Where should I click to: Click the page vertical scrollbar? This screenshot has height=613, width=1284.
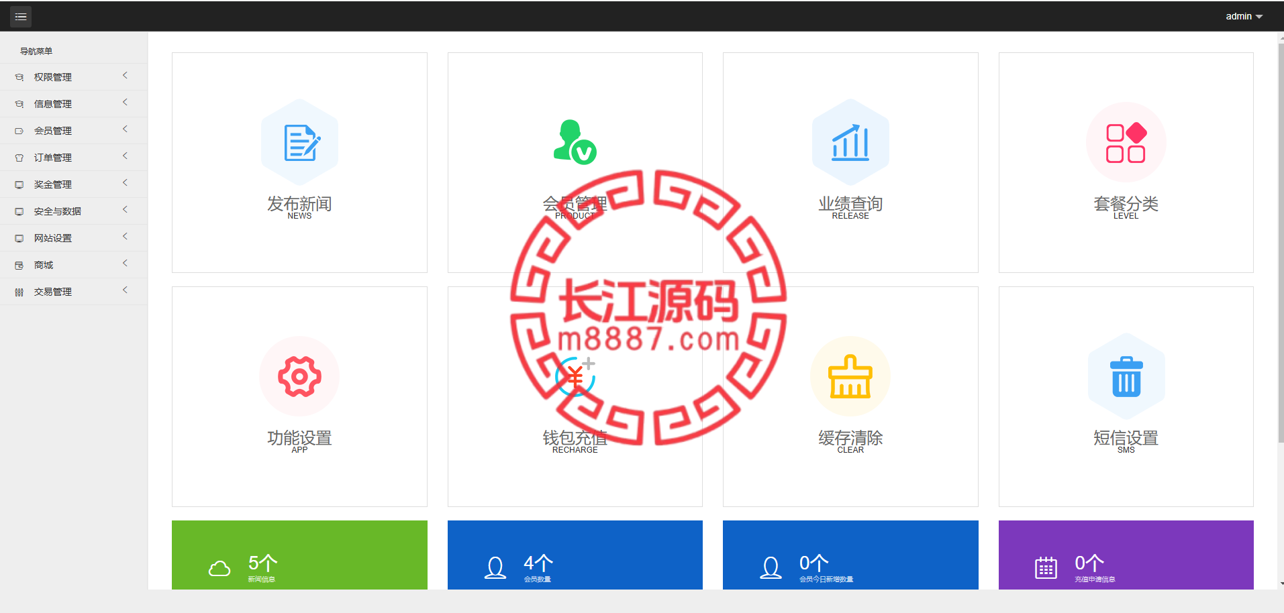pyautogui.click(x=1281, y=241)
